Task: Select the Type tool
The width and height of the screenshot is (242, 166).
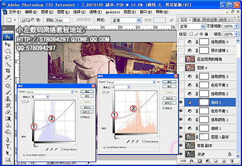Action: (8, 146)
